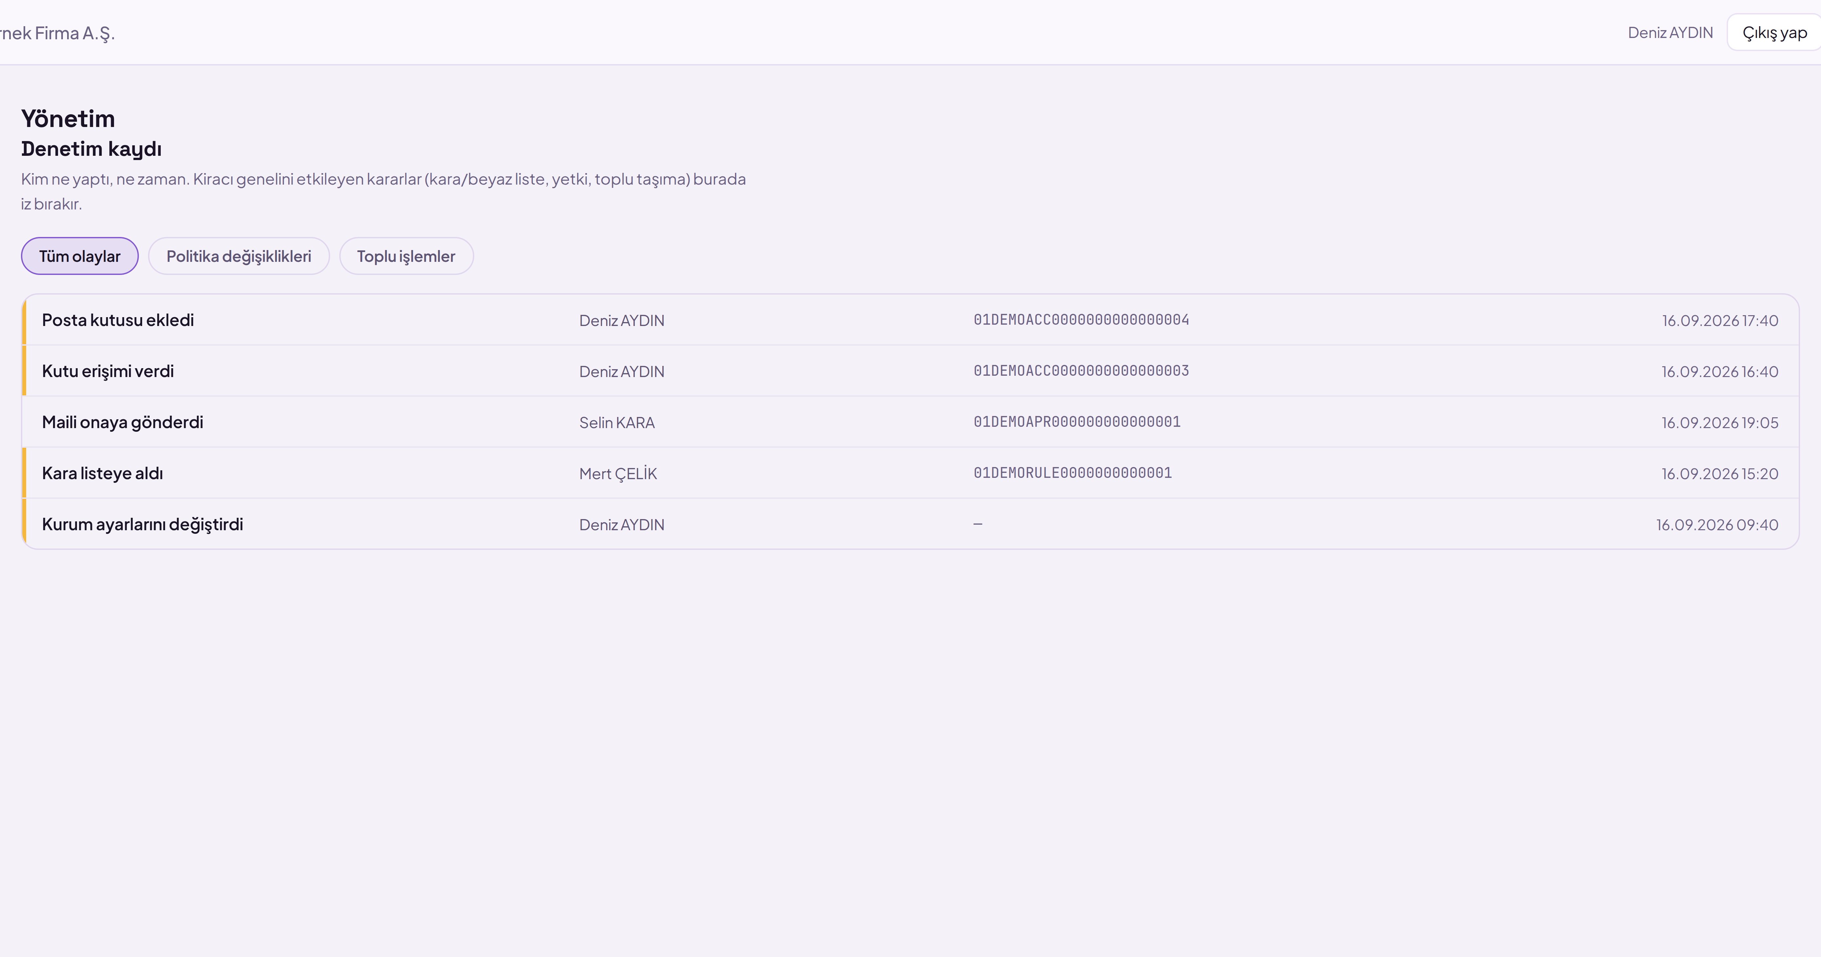Switch to Politika değişiklikleri filter
This screenshot has width=1821, height=957.
click(x=239, y=256)
